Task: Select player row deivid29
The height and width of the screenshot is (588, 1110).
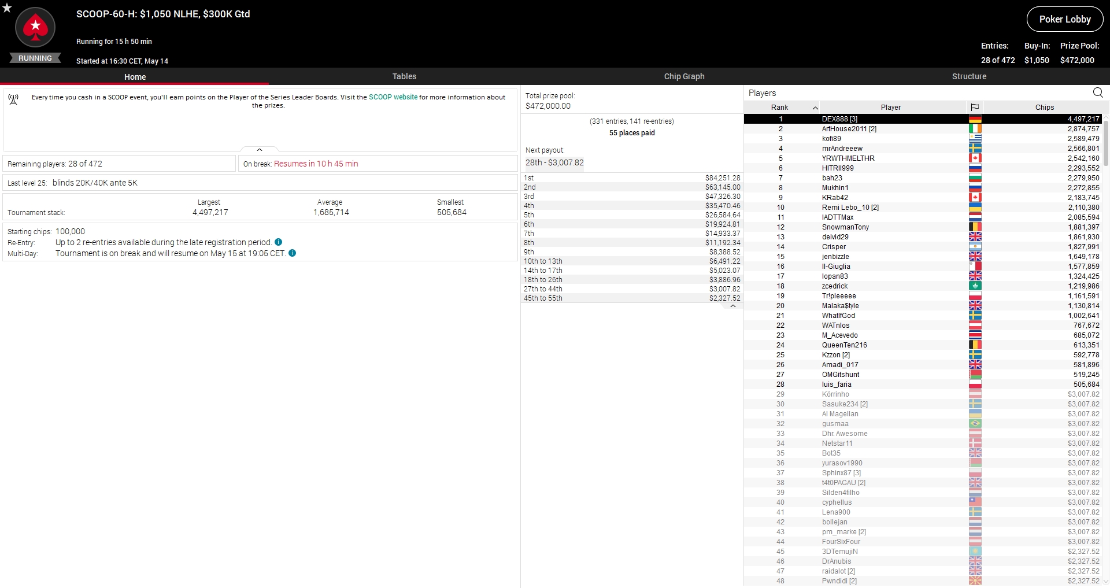Action: click(923, 237)
